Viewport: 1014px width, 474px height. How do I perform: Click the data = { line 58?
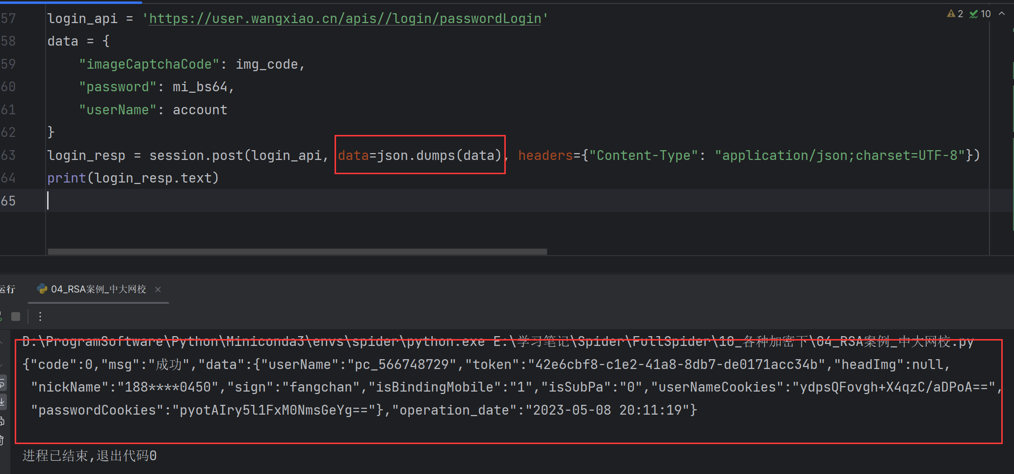pyautogui.click(x=78, y=41)
